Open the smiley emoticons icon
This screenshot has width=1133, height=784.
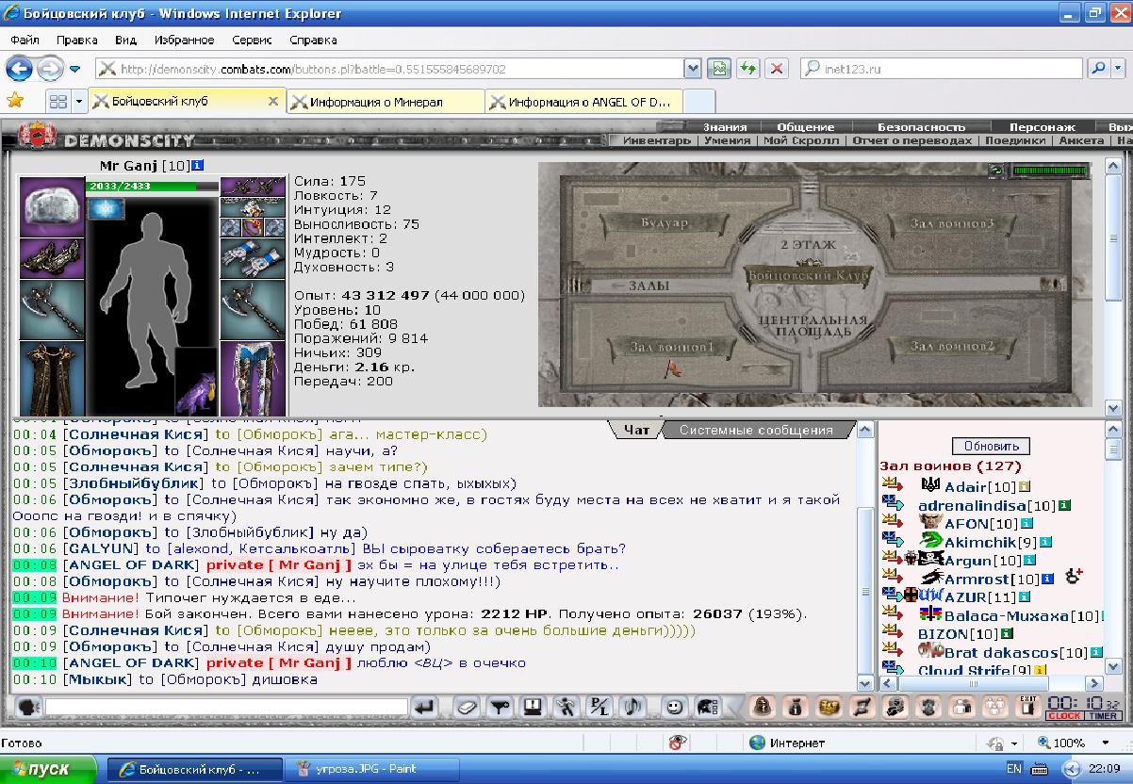pyautogui.click(x=673, y=707)
